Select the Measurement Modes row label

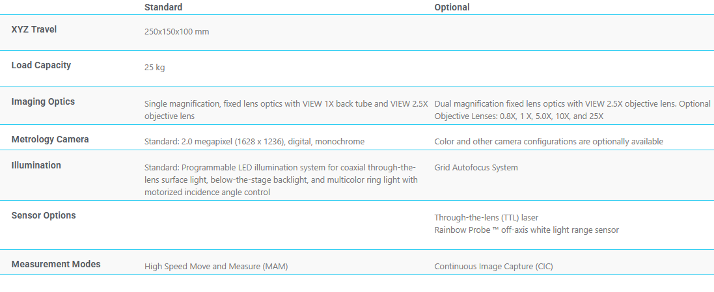56,264
